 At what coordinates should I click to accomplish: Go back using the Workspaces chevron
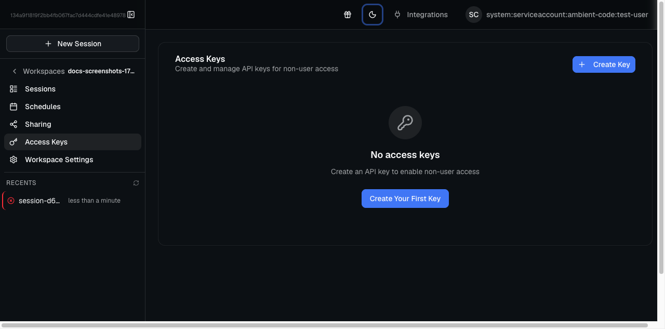tap(14, 71)
